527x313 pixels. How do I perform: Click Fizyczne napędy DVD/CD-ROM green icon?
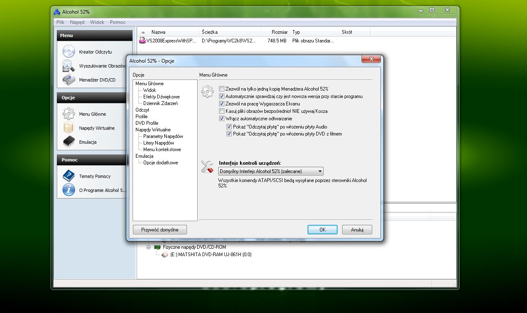click(157, 247)
